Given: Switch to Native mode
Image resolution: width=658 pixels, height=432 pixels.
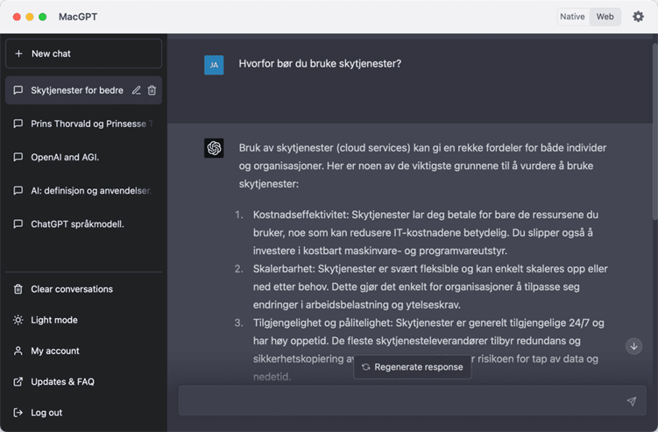Looking at the screenshot, I should [572, 17].
